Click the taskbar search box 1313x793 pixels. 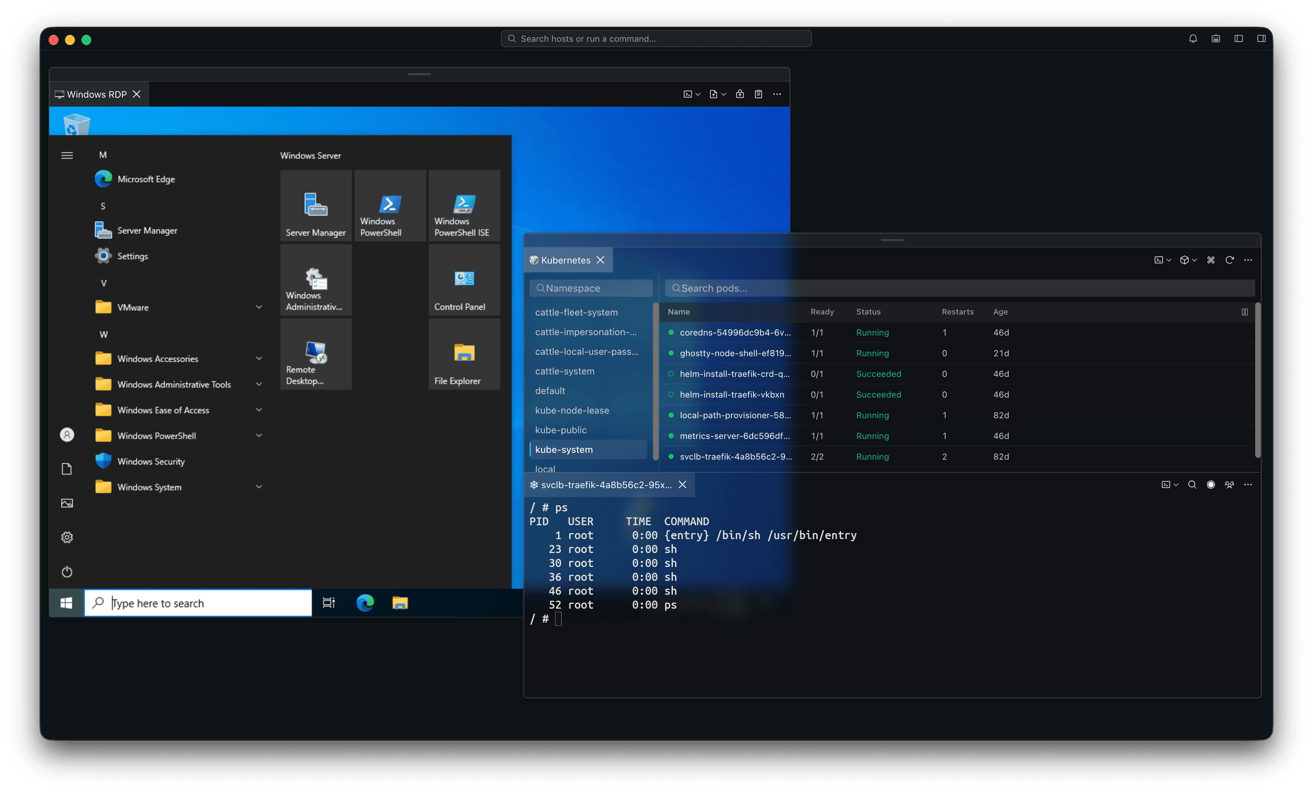pos(198,603)
